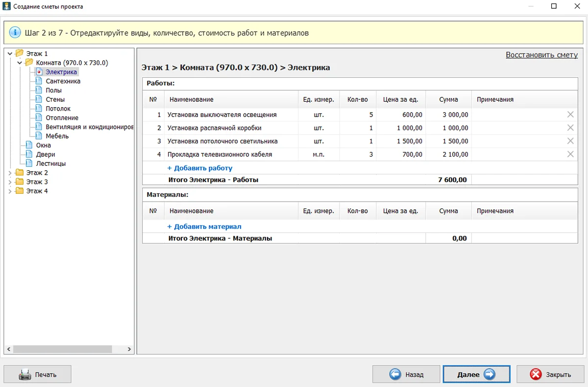Select Отопление in the room tree
This screenshot has width=588, height=387.
point(62,118)
